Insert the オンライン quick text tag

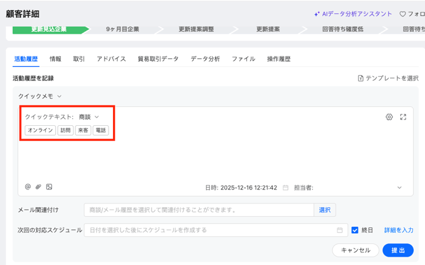point(41,130)
